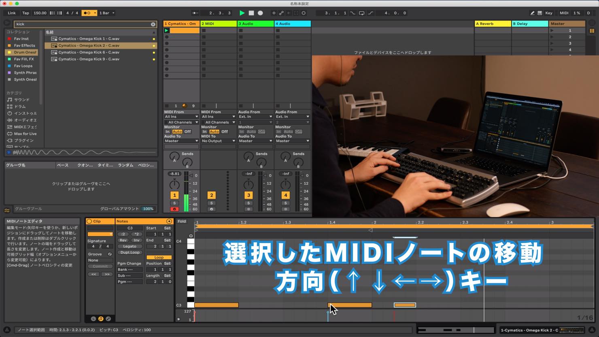The height and width of the screenshot is (337, 599).
Task: Click the Notes box arrow icon
Action: 169,221
